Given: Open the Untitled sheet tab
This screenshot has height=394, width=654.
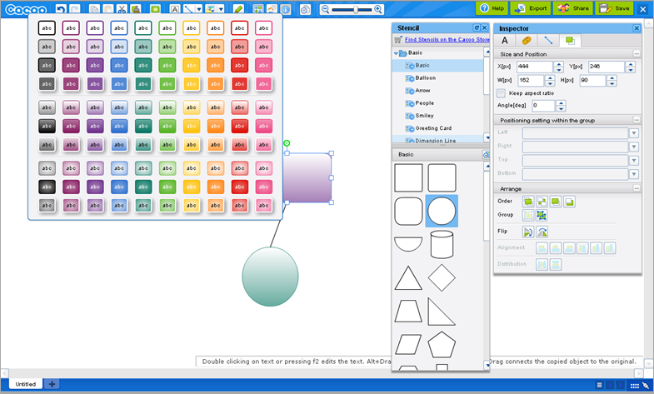Looking at the screenshot, I should (26, 384).
